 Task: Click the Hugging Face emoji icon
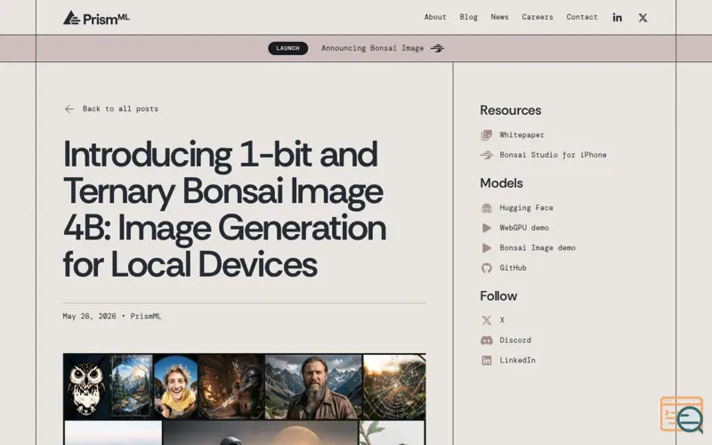[486, 208]
